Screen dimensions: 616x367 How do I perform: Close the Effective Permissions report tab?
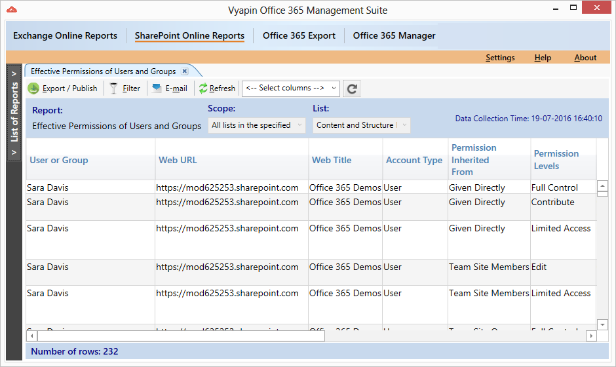[185, 71]
